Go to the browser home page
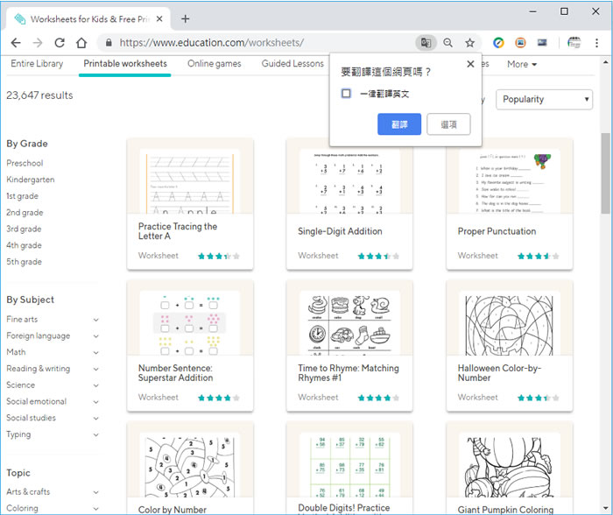 click(x=81, y=42)
